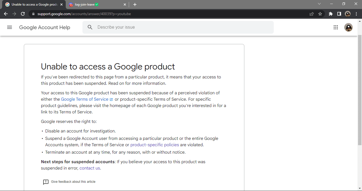Click the search magnifier icon
This screenshot has height=191, width=362.
[90, 27]
